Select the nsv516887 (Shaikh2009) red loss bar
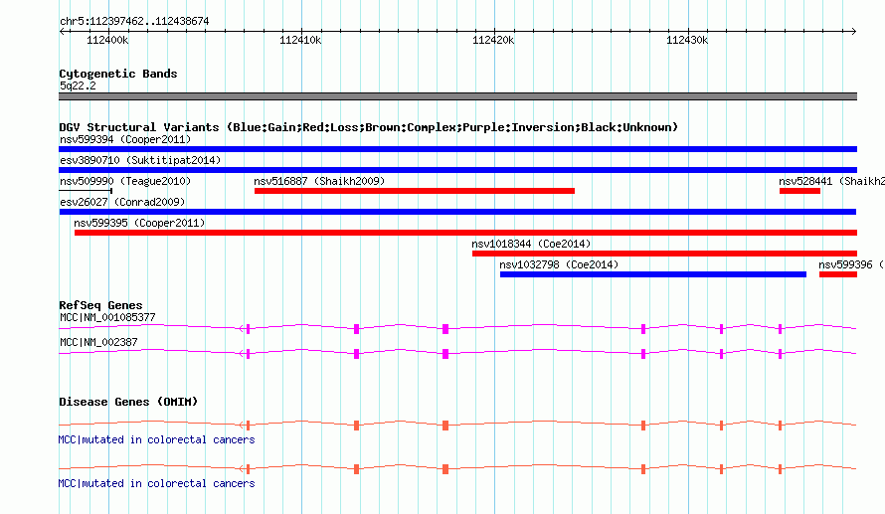Image resolution: width=885 pixels, height=514 pixels. [415, 191]
